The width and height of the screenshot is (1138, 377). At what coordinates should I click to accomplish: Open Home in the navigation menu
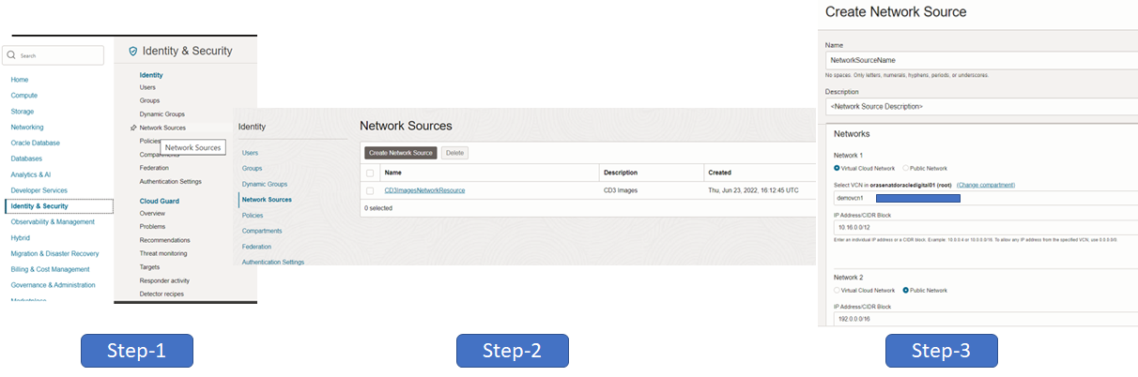tap(20, 80)
